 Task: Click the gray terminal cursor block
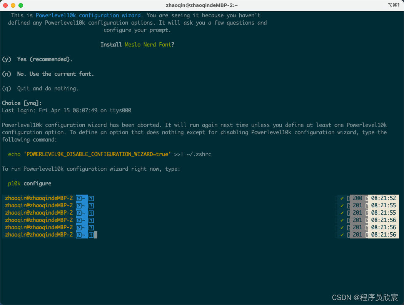pos(96,235)
